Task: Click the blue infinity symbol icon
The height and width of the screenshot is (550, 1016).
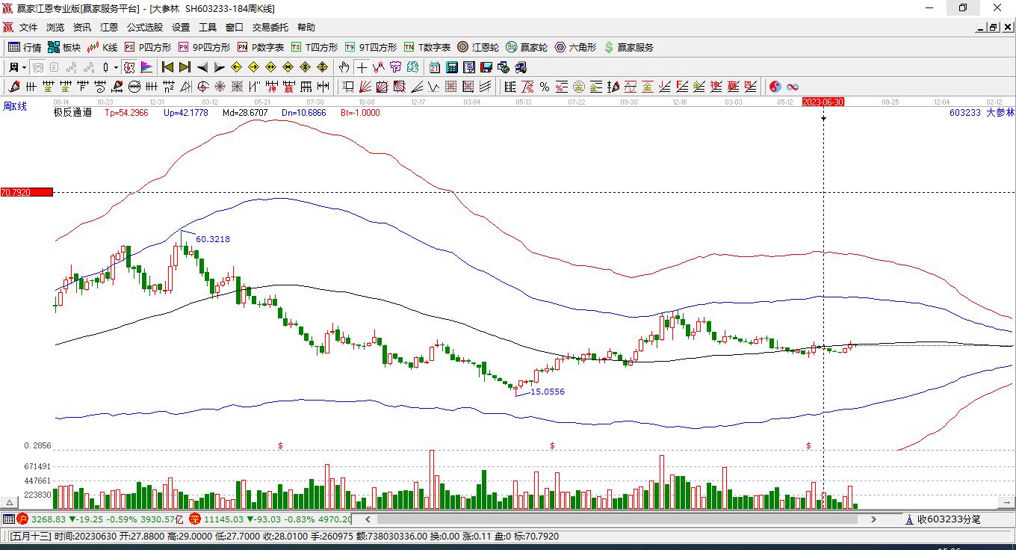Action: [793, 87]
